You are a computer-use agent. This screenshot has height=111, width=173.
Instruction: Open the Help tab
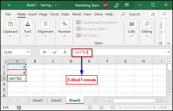click(109, 14)
